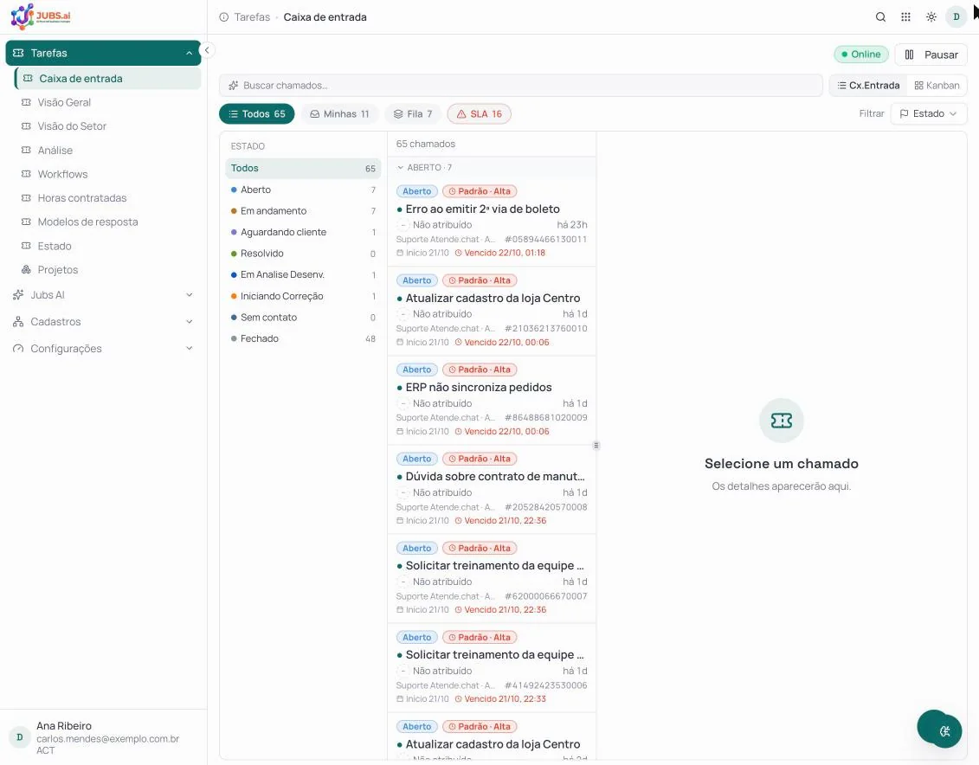Open the apps grid icon
Image resolution: width=979 pixels, height=765 pixels.
click(905, 16)
